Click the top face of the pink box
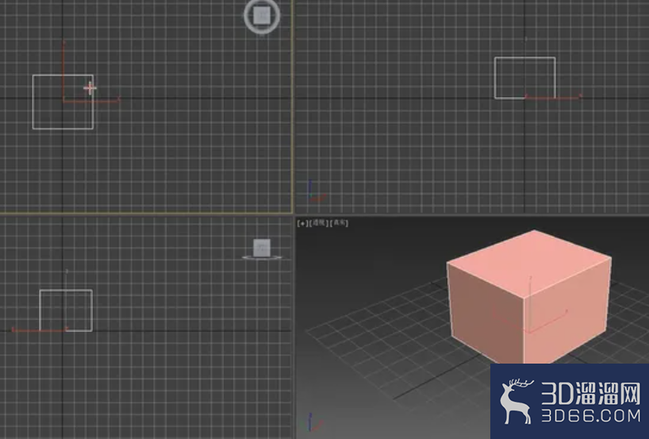The height and width of the screenshot is (439, 649). coord(529,262)
